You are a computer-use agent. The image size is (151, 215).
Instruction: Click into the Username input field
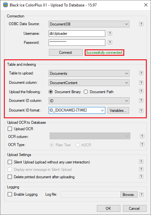point(77,34)
